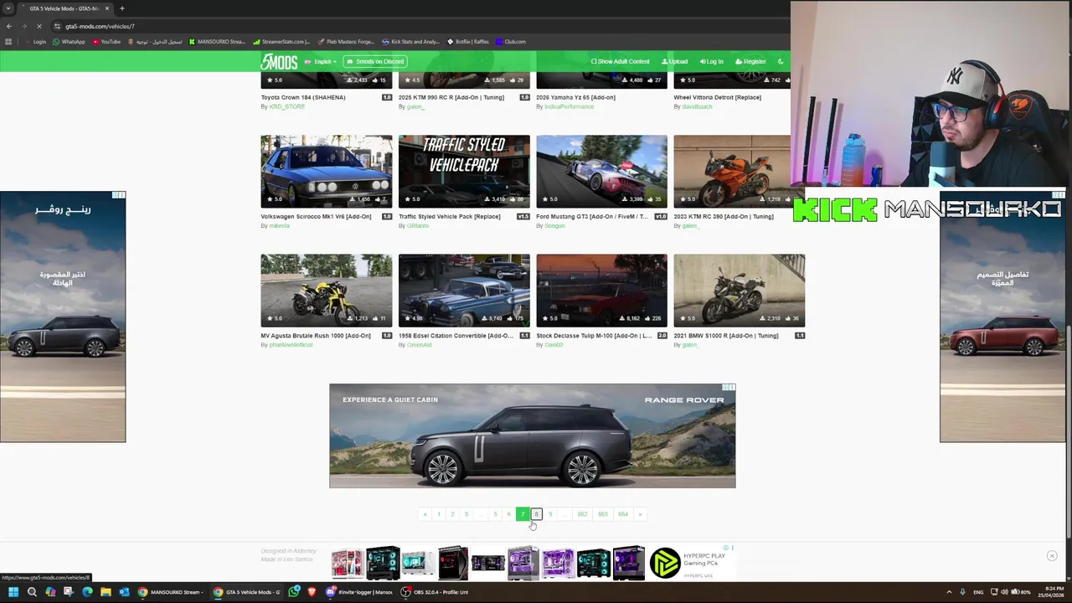This screenshot has width=1072, height=603.
Task: Open Microsoft Edge from the taskbar
Action: point(87,592)
